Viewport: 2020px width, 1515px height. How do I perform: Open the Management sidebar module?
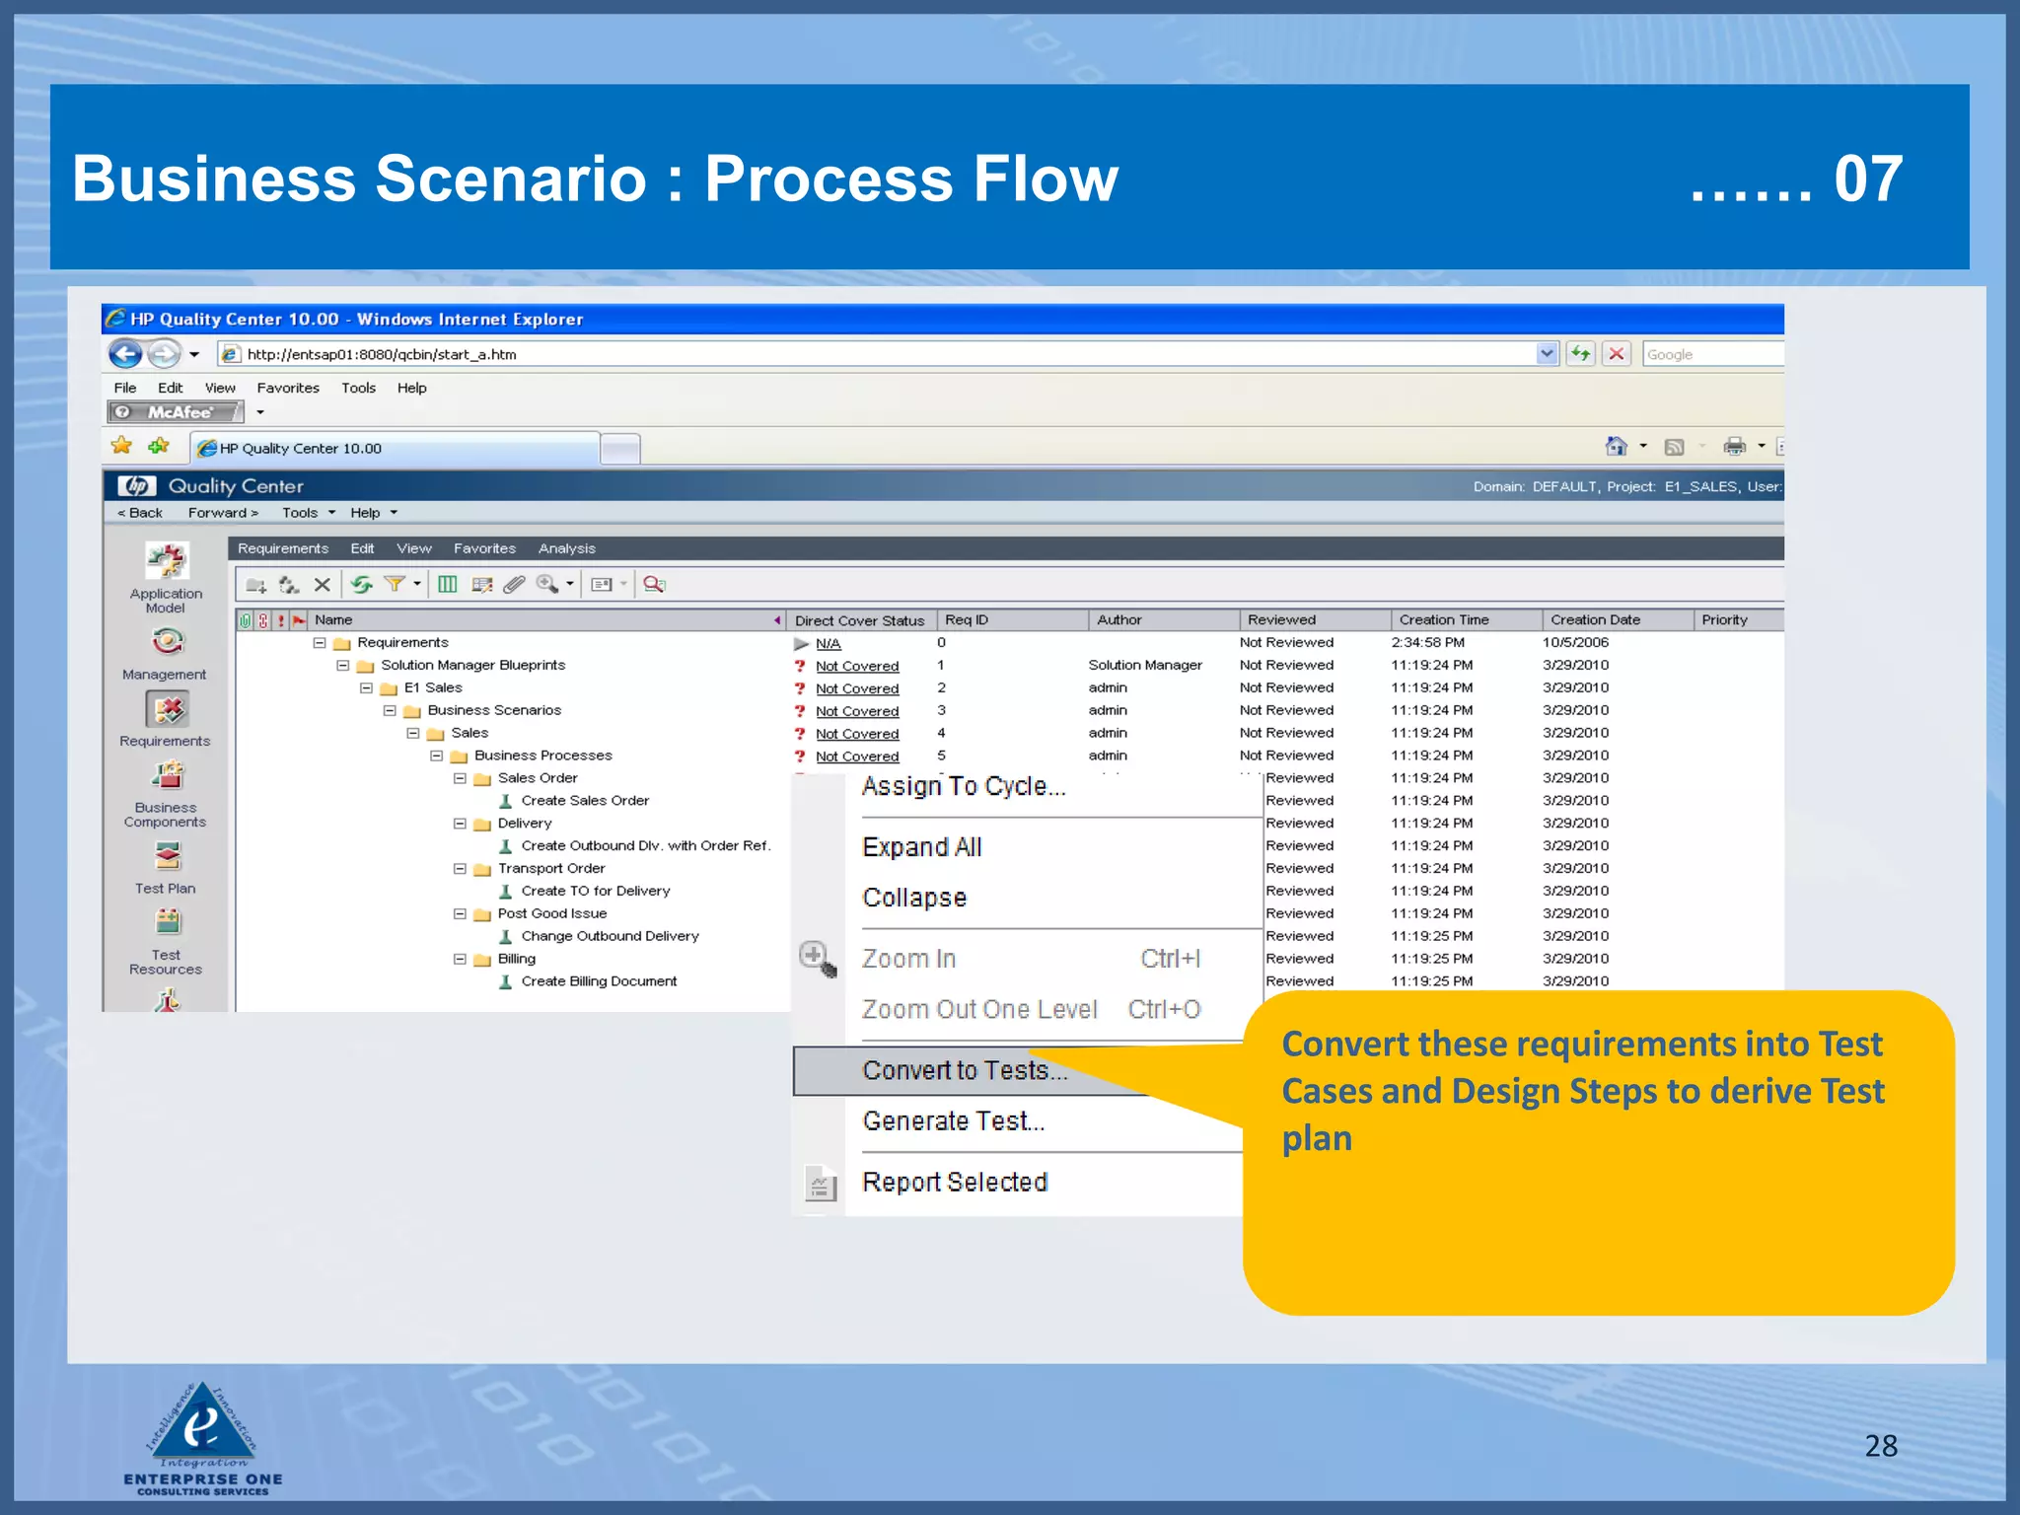click(x=165, y=655)
